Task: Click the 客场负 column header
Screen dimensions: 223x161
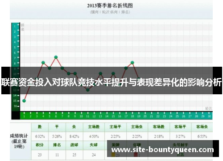Action: (x=202, y=127)
